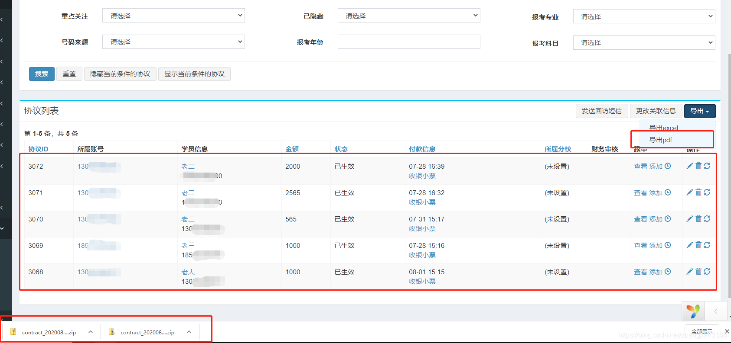Screen dimensions: 731x343
Task: Select amount cell 2565
Action: (293, 192)
